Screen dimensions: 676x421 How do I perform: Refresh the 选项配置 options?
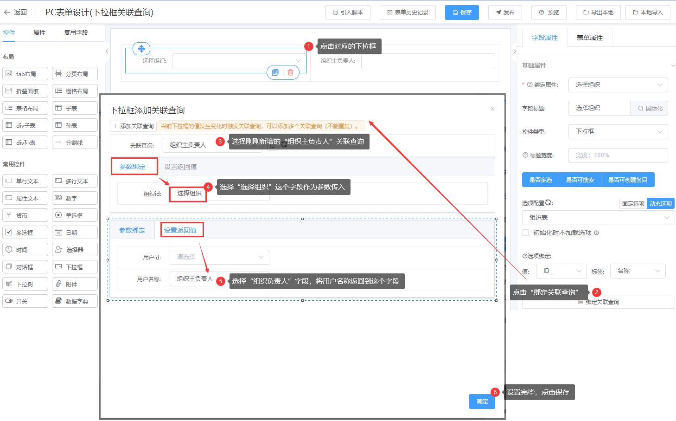tap(548, 202)
